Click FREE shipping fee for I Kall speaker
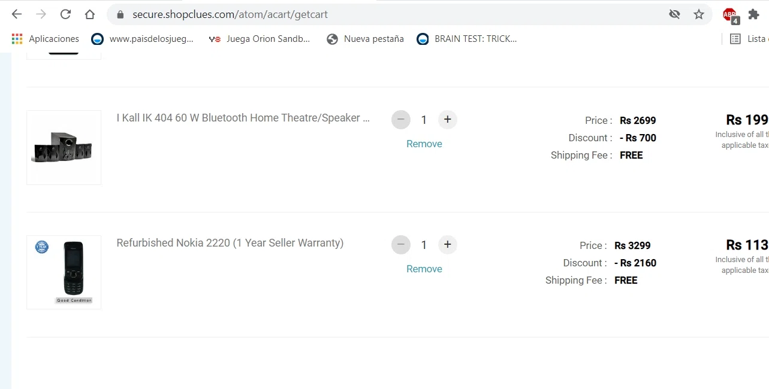 tap(631, 155)
